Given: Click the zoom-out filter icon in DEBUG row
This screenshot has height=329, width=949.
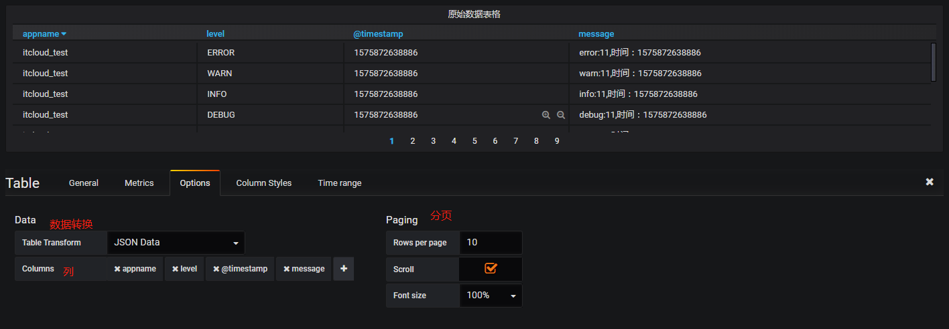Looking at the screenshot, I should coord(561,115).
